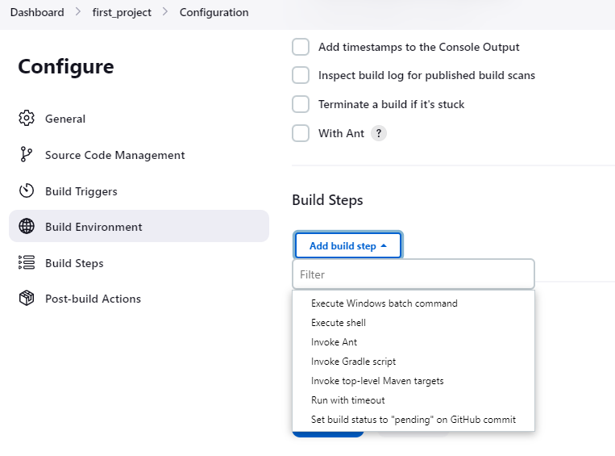Image resolution: width=615 pixels, height=456 pixels.
Task: Choose Run with timeout step
Action: click(x=348, y=400)
